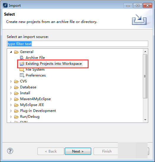Click the Database folder icon
The image size is (155, 162).
coord(16,87)
